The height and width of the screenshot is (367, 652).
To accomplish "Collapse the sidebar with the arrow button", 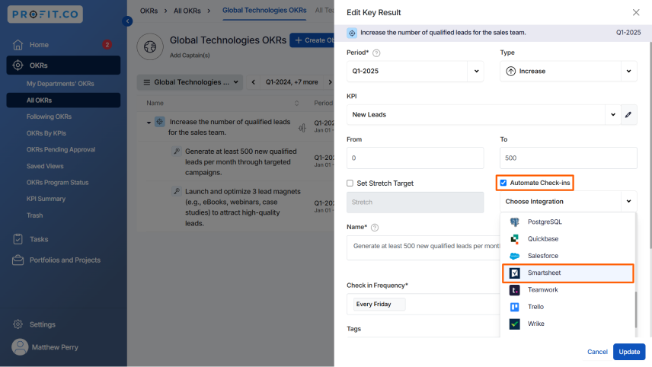I will click(x=127, y=21).
